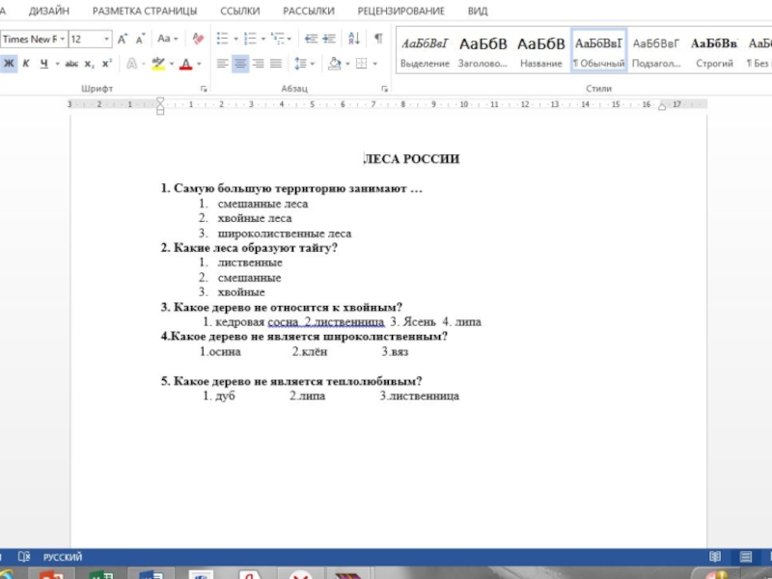
Task: Apply the Выделение style
Action: pos(425,51)
